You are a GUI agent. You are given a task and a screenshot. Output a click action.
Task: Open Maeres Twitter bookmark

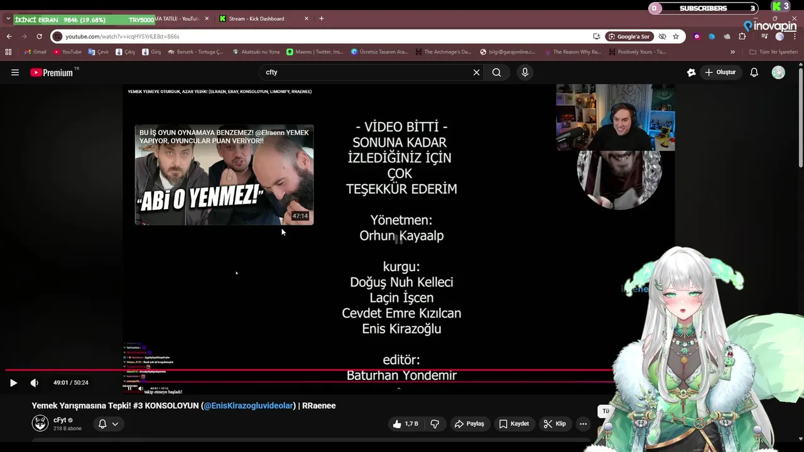pos(315,52)
